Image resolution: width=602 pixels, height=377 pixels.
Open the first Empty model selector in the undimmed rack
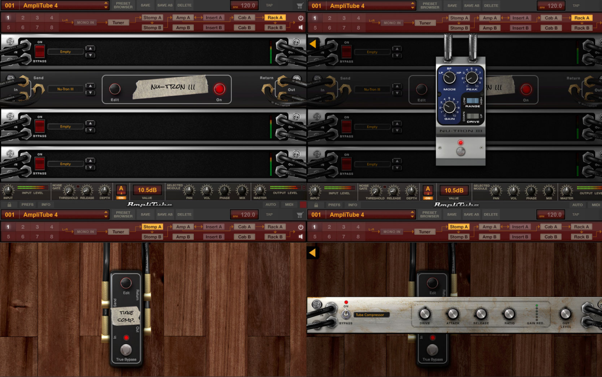[x=65, y=52]
